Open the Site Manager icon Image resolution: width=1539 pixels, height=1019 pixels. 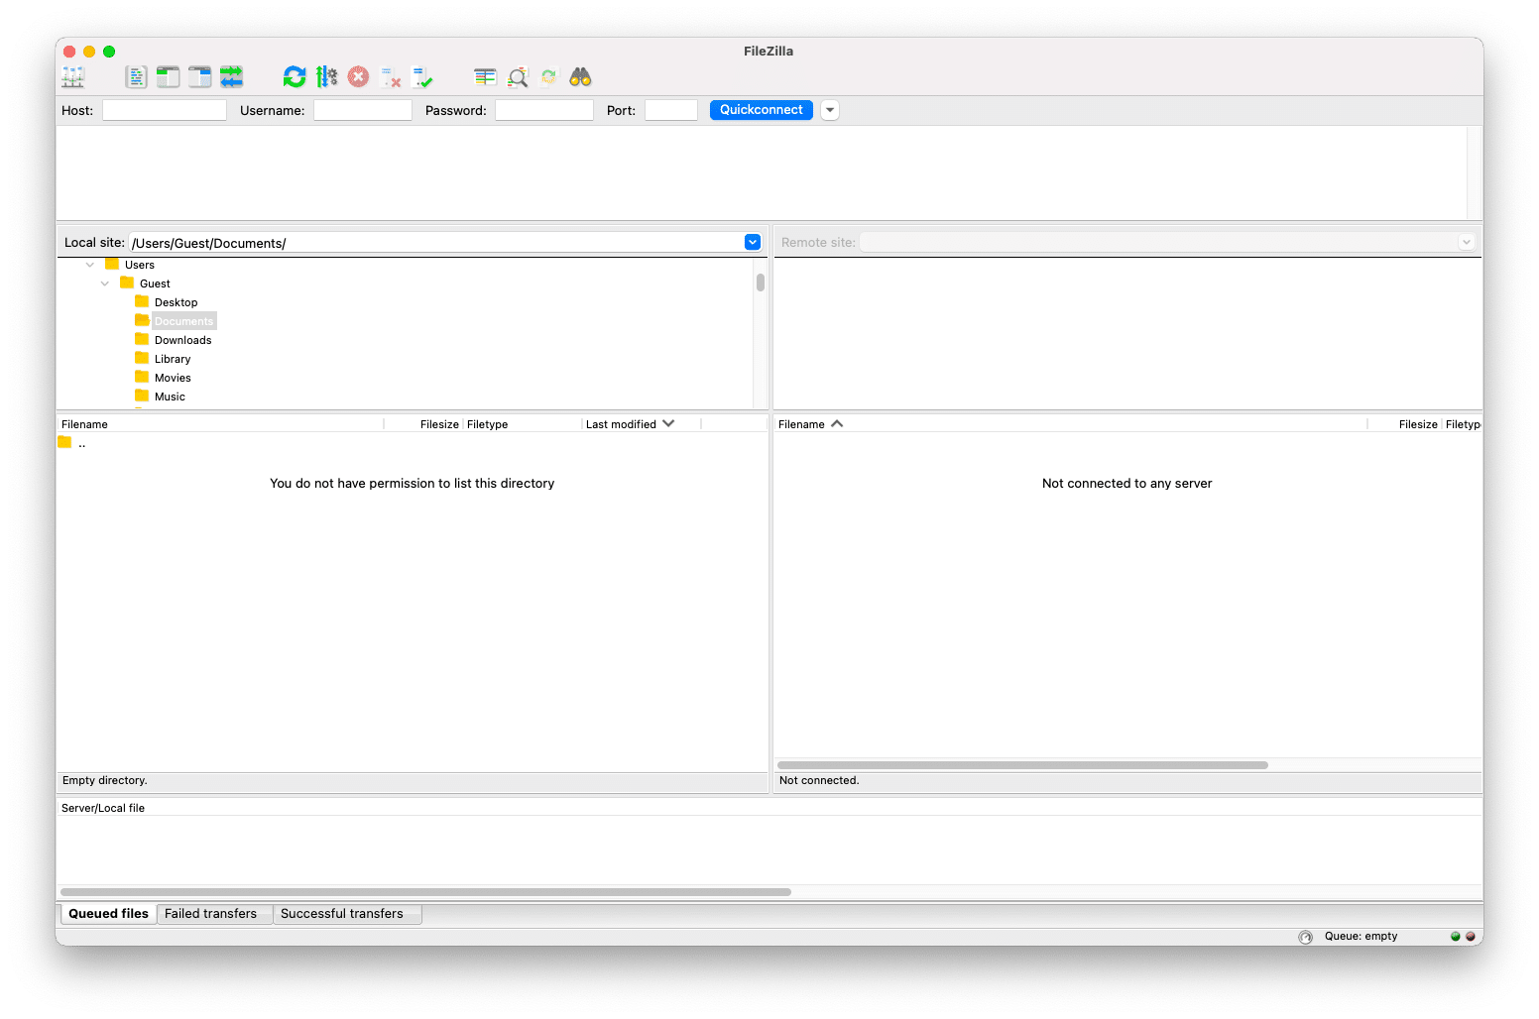pyautogui.click(x=73, y=76)
